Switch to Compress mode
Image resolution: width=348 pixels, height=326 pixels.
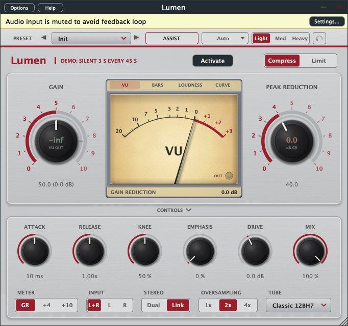pyautogui.click(x=282, y=61)
